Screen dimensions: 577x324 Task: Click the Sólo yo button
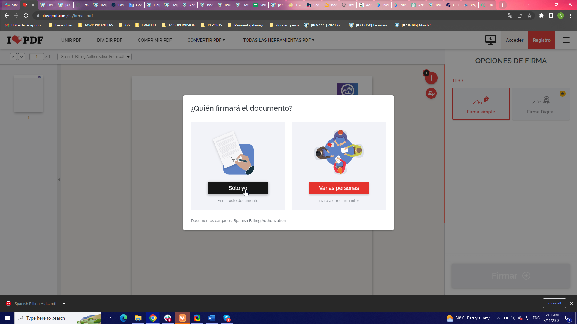[238, 188]
